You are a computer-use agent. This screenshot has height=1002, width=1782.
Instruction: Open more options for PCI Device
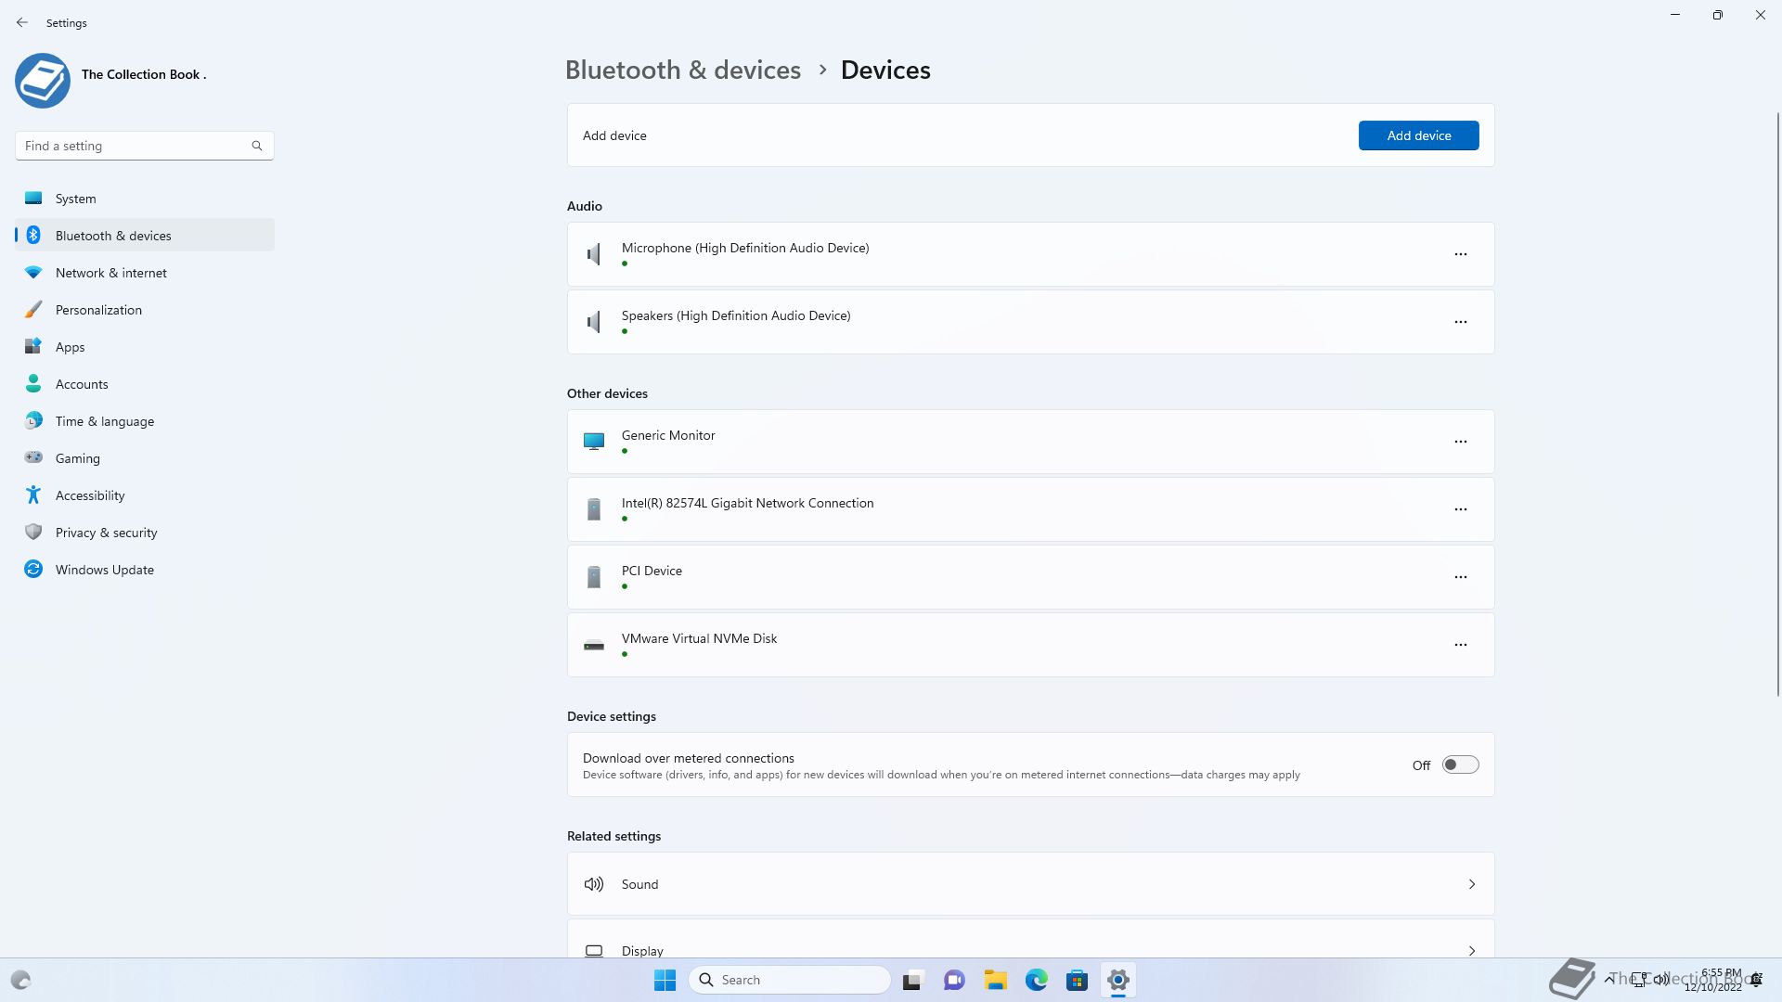click(x=1461, y=577)
